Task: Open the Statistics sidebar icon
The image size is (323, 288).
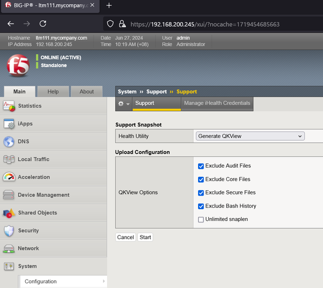Action: (9, 106)
